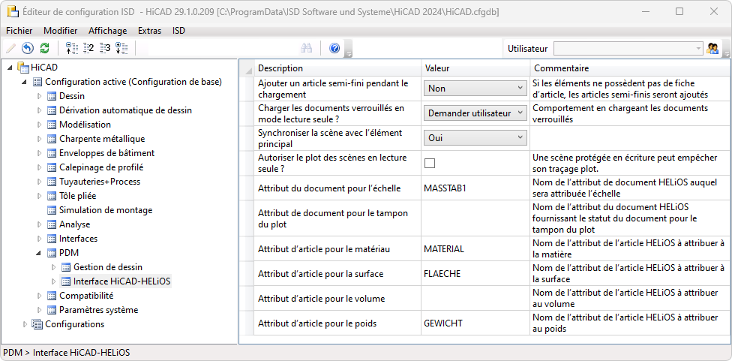This screenshot has width=732, height=361.
Task: Click the expand to level 3 icon
Action: 105,47
